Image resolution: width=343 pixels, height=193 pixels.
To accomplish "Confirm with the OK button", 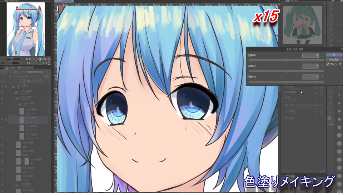I will [x=334, y=54].
